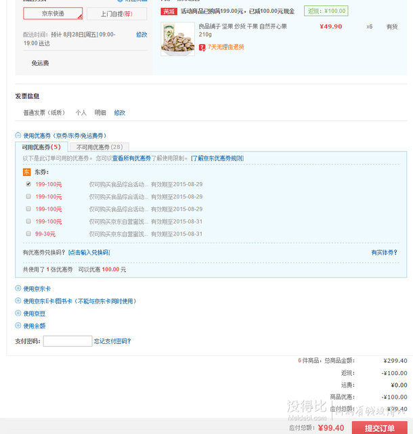Click the 应付总额 ¥99.40 in bottom bar
413x434 pixels.
click(331, 428)
